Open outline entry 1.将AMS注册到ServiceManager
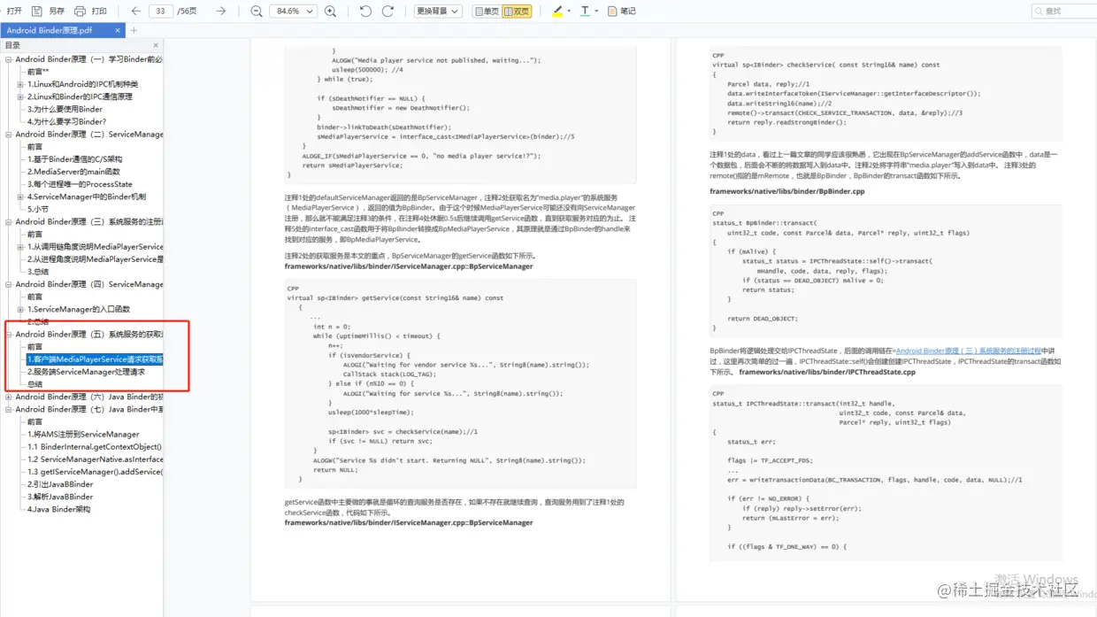The width and height of the screenshot is (1097, 617). [x=83, y=435]
